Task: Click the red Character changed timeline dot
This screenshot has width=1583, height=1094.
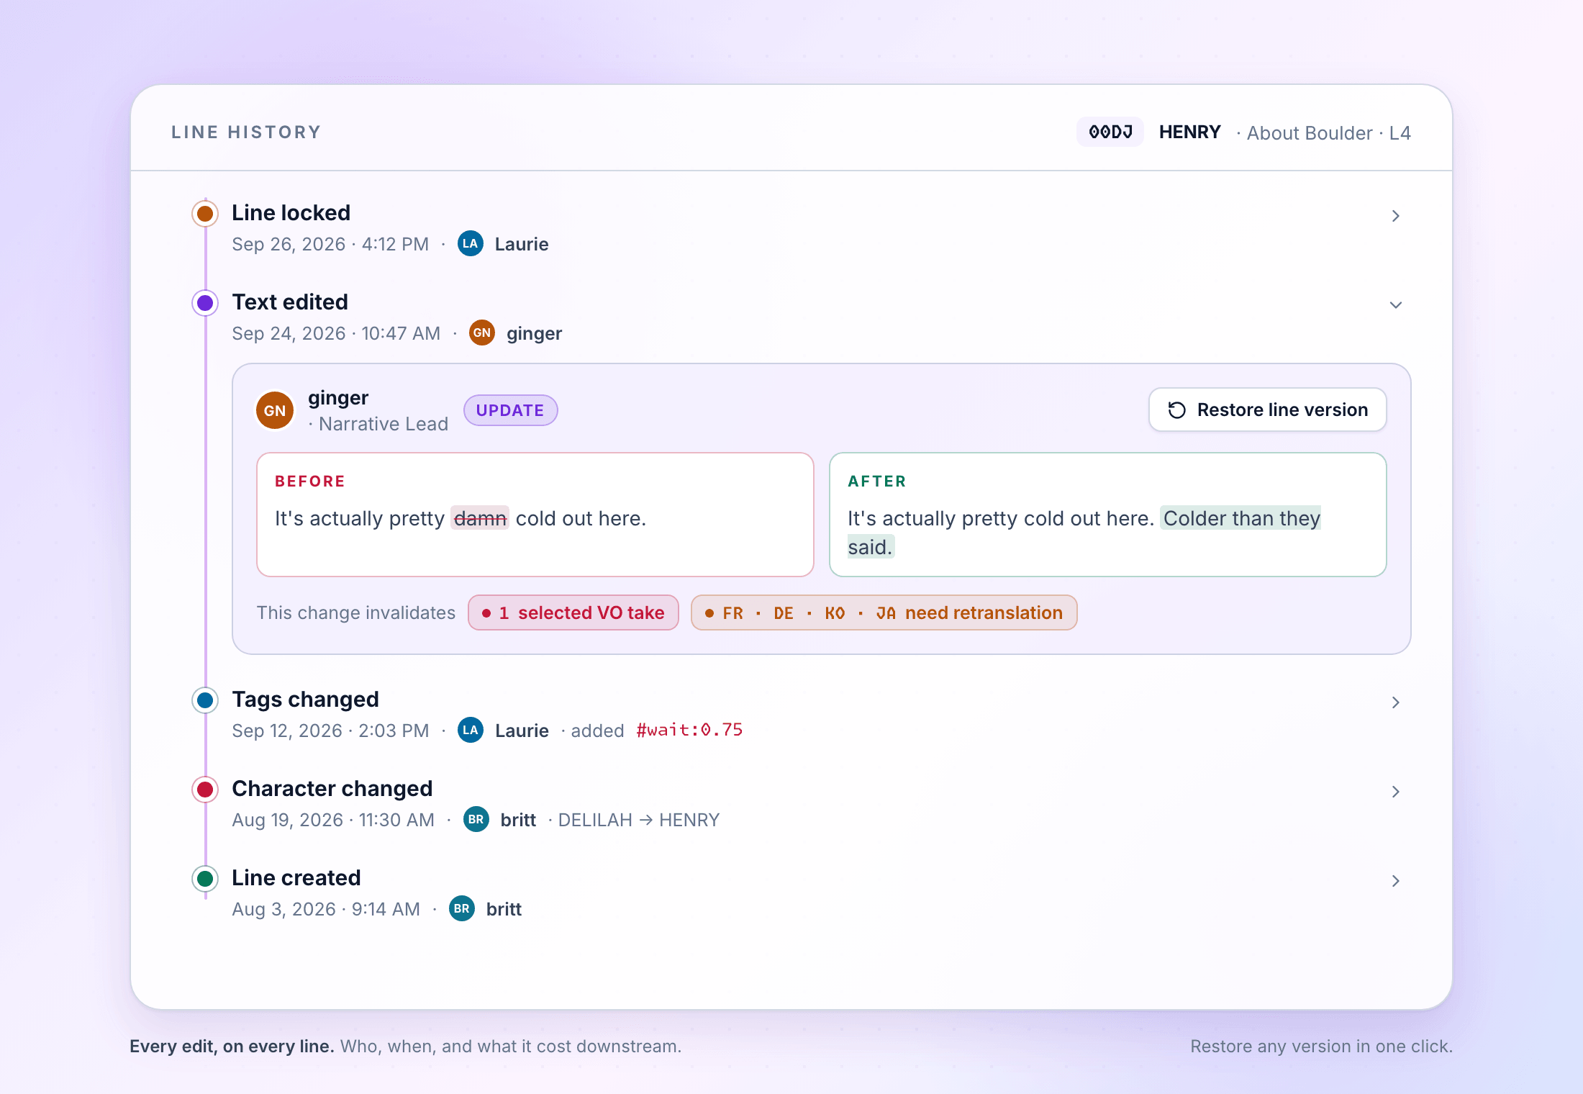Action: (x=205, y=790)
